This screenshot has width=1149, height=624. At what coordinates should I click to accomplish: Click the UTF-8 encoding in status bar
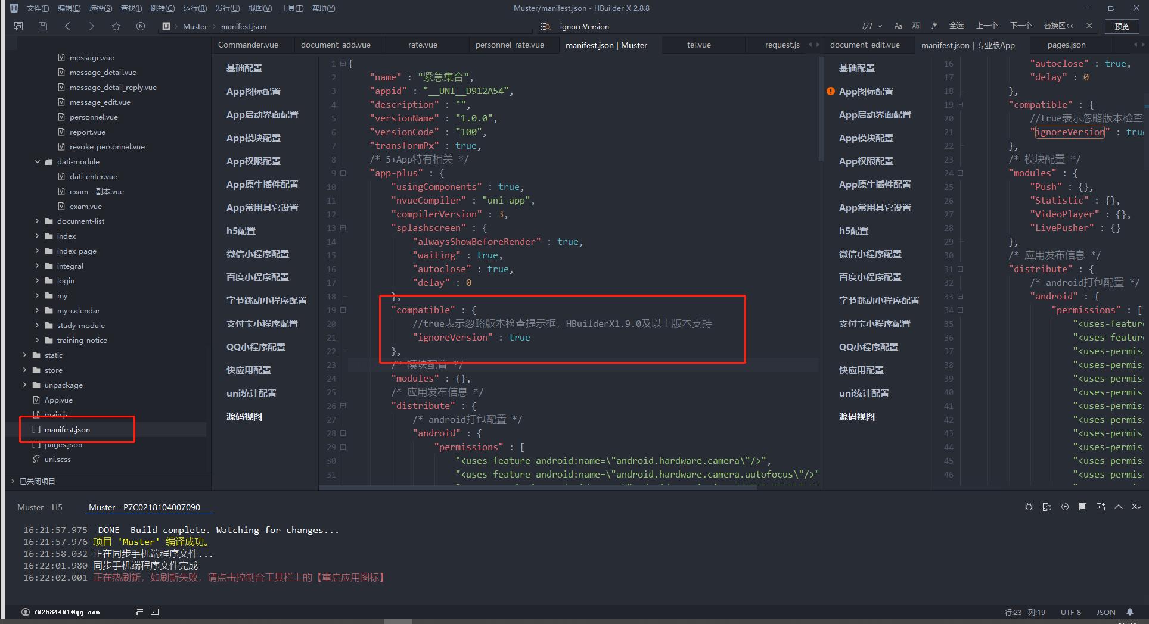click(x=1071, y=612)
